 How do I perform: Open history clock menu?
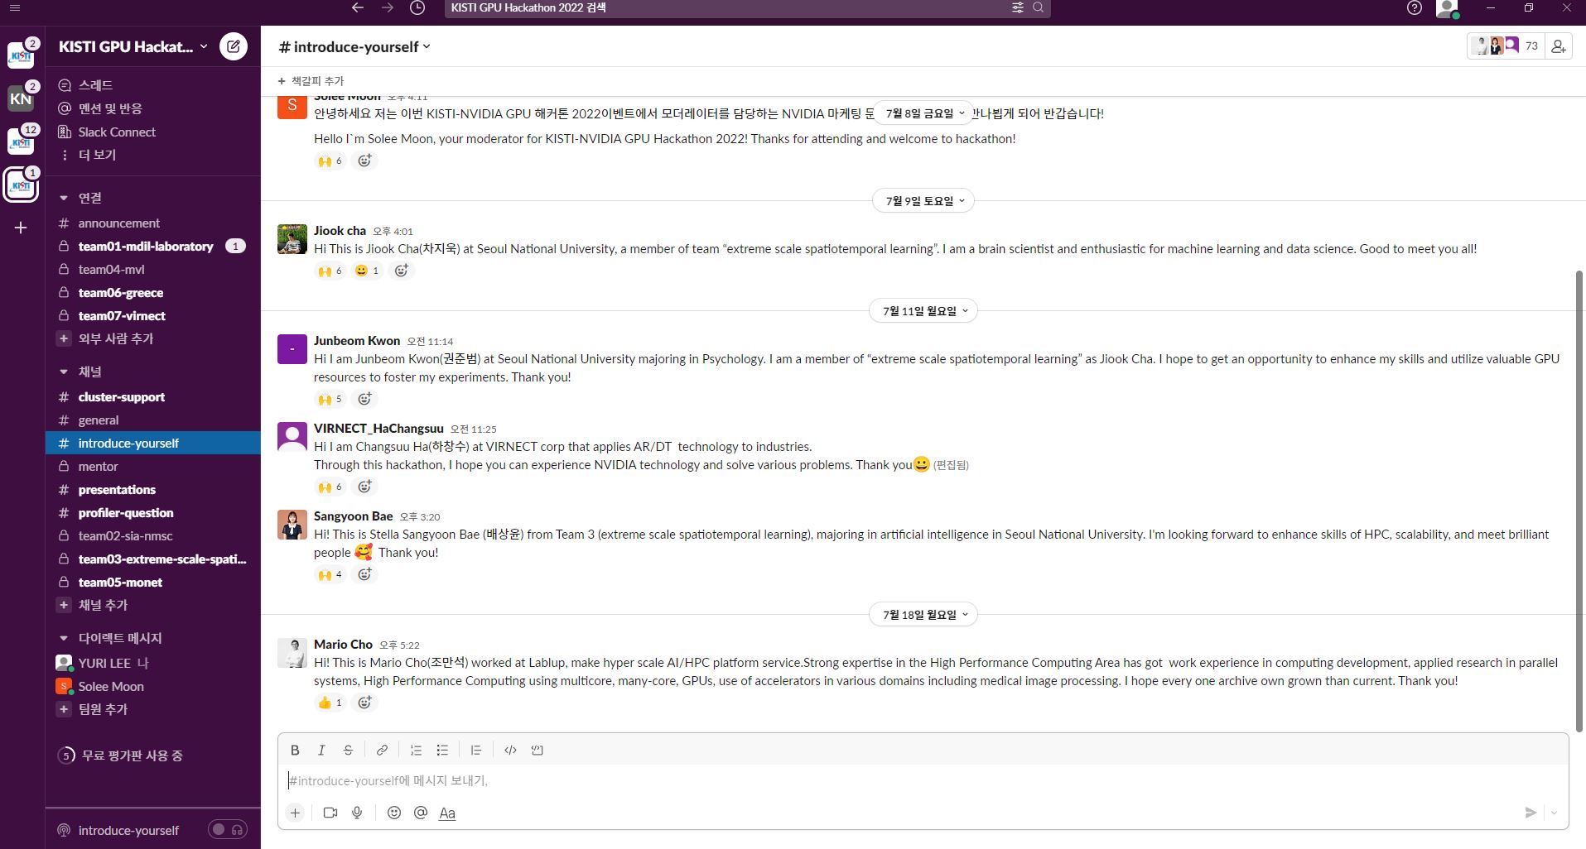(417, 7)
